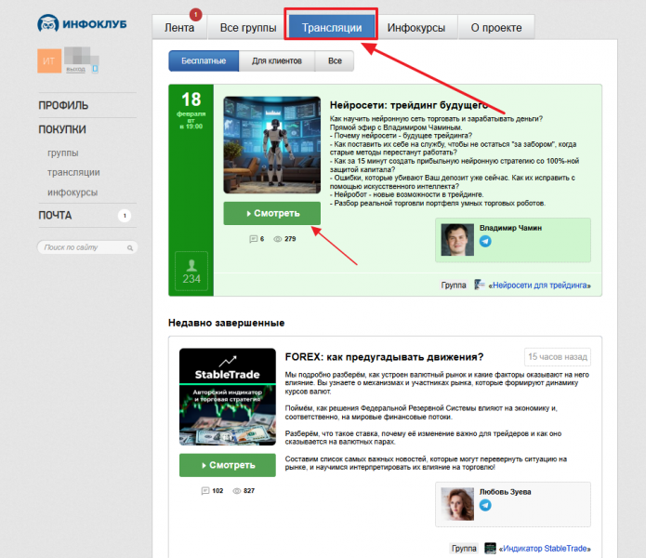Select the Для клиентов filter
Viewport: 646px width, 558px height.
pyautogui.click(x=277, y=61)
